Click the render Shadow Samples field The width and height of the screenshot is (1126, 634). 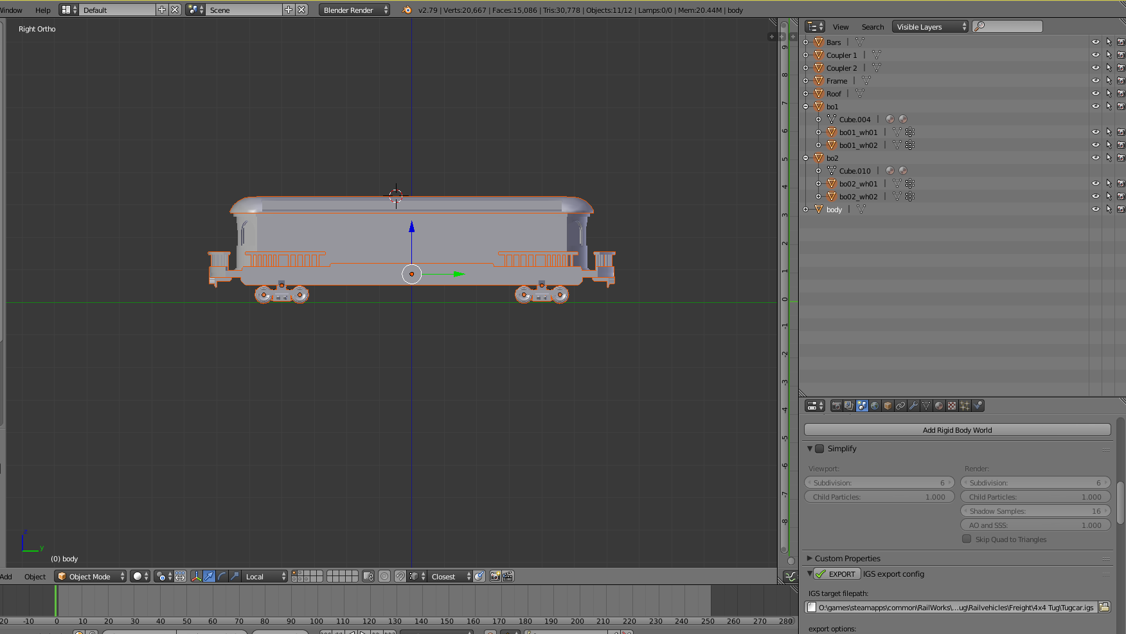point(1035,511)
